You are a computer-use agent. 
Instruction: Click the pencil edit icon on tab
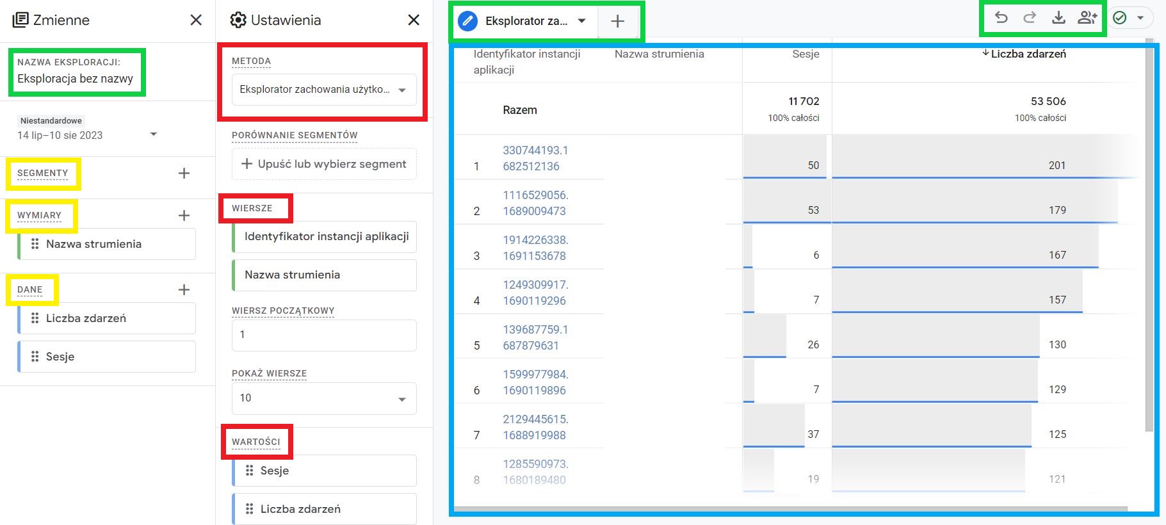468,21
